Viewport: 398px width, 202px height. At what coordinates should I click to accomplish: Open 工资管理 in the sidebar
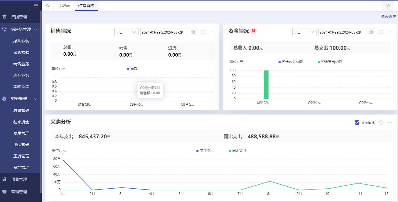click(x=21, y=156)
